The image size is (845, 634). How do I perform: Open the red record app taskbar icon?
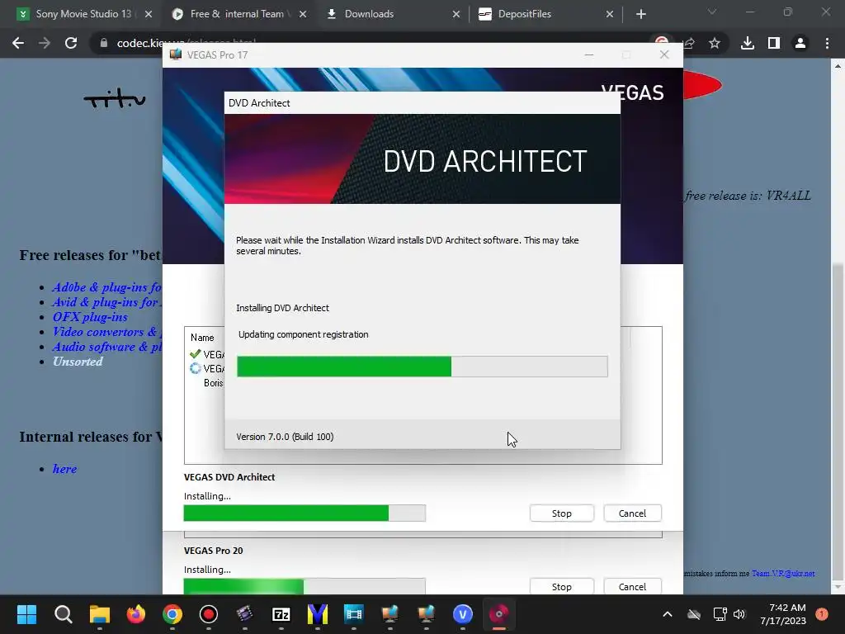[209, 614]
